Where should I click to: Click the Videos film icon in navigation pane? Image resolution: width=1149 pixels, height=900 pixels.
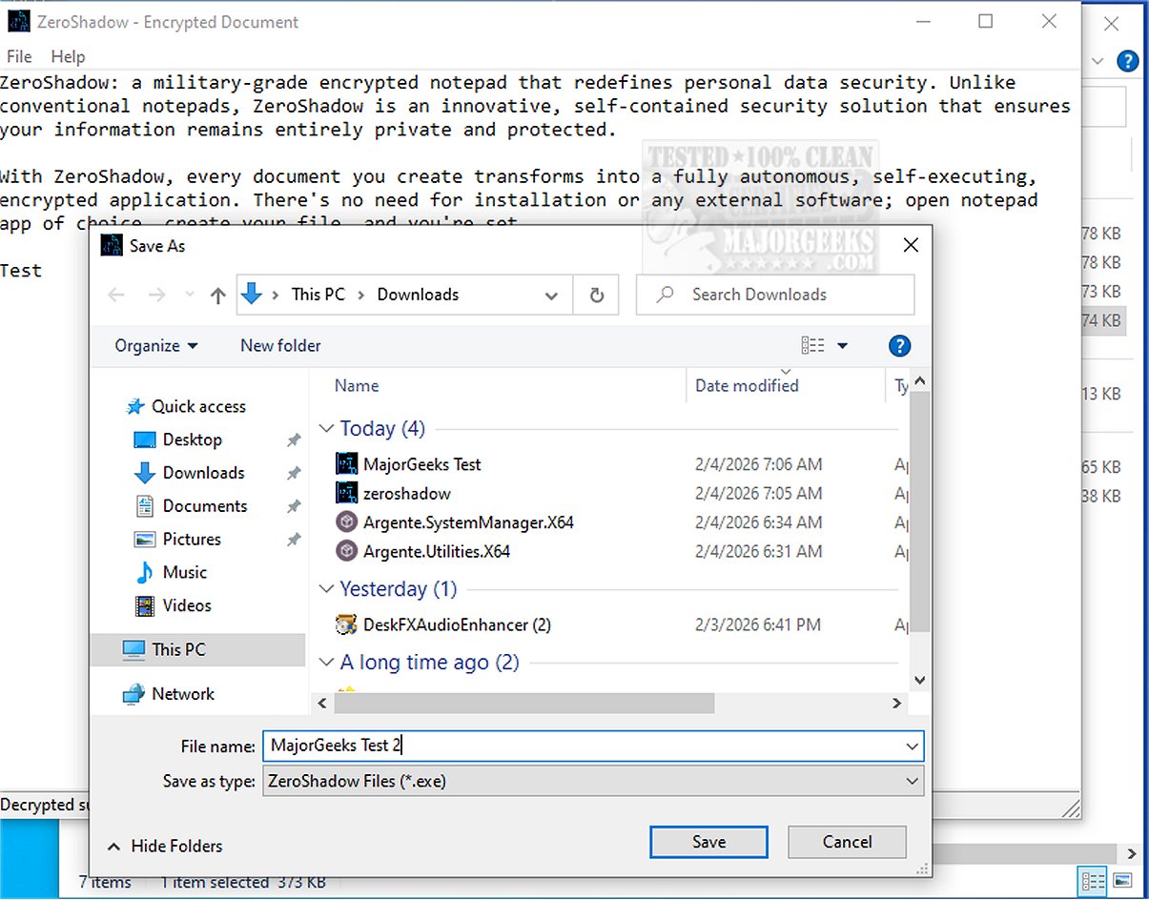(x=145, y=605)
